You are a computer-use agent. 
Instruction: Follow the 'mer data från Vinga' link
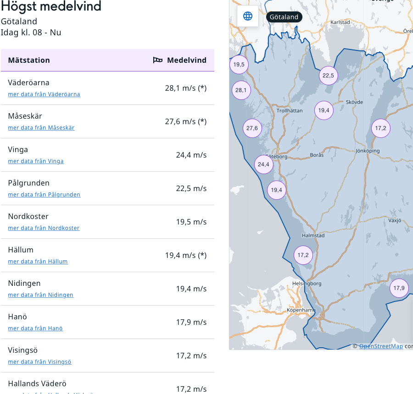tap(36, 161)
